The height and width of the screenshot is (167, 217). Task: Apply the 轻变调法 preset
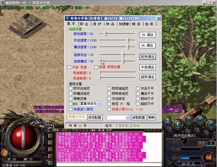[147, 57]
